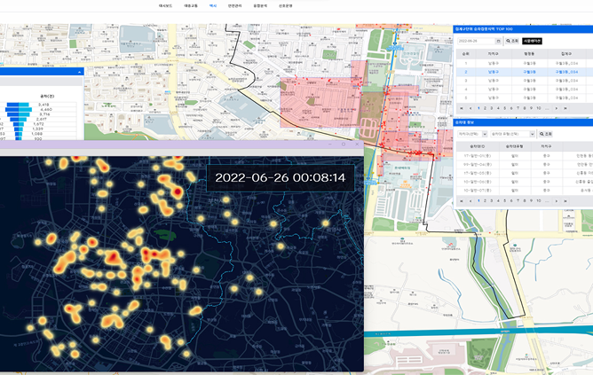Screen dimensions: 593x375
Task: Open page 3 in TOP 100 pager
Action: pos(491,108)
